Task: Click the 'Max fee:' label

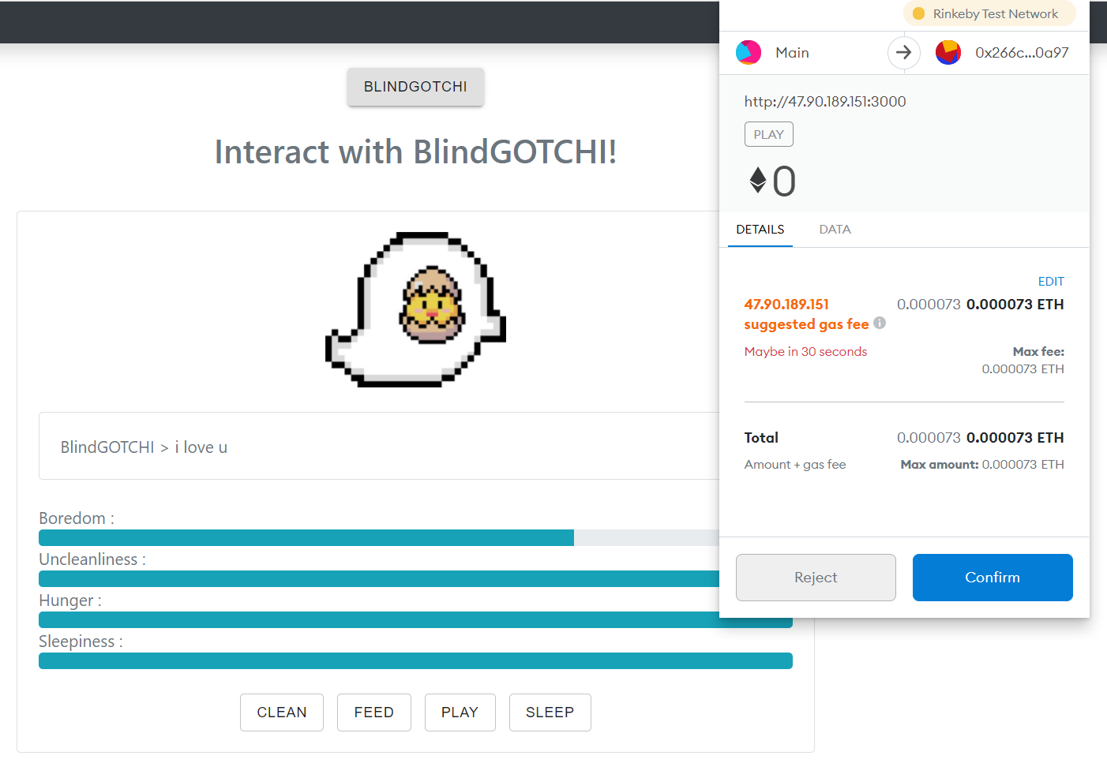Action: (x=1038, y=352)
